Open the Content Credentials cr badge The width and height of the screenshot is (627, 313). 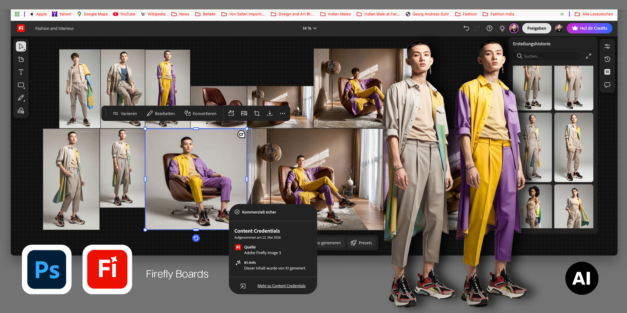click(x=241, y=134)
